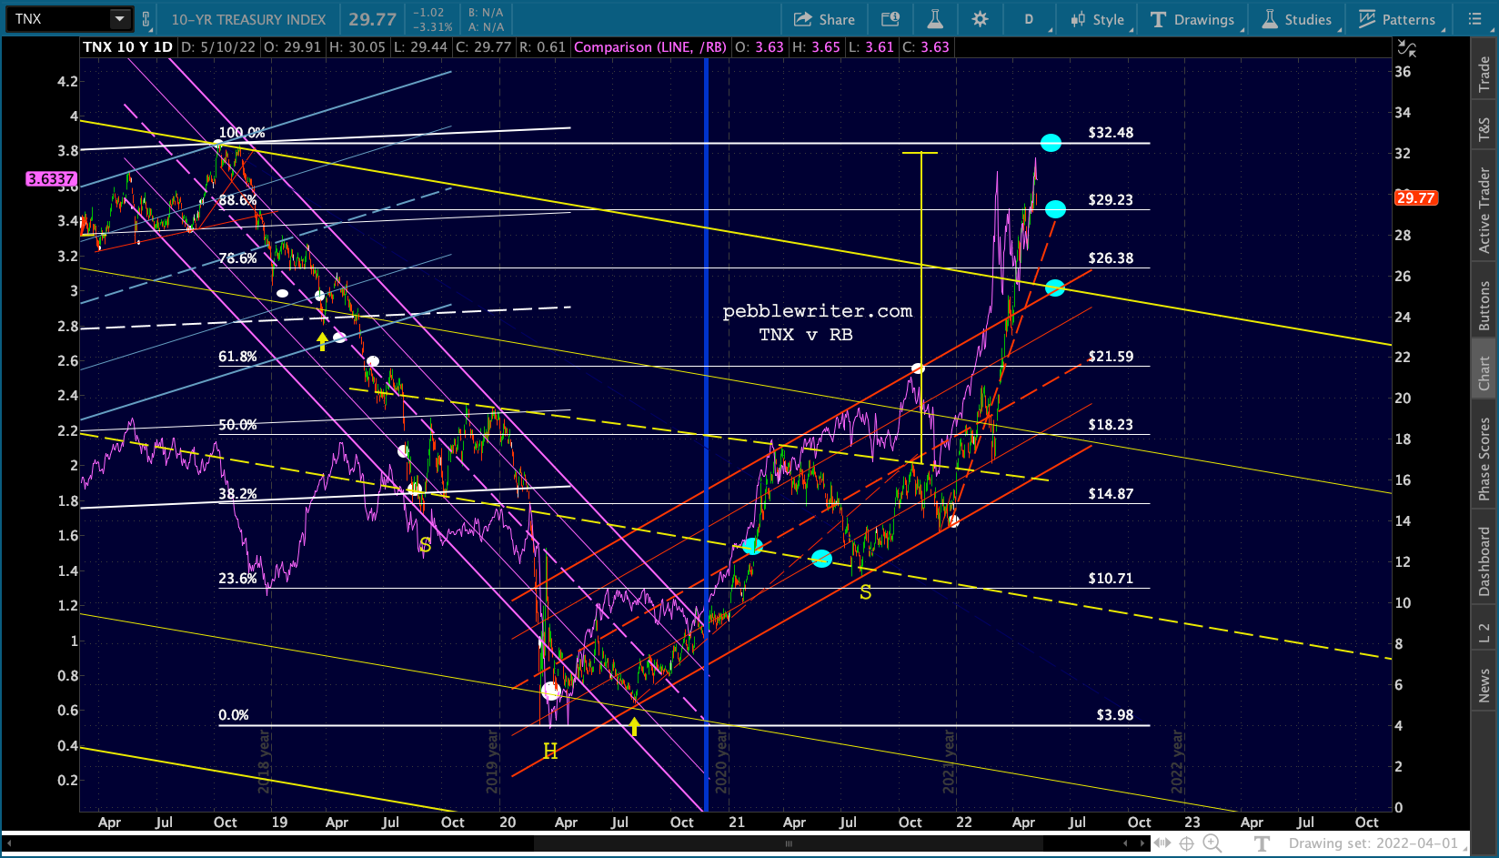The width and height of the screenshot is (1499, 858).
Task: Click the TNX 10 Y 1D chart label
Action: [x=127, y=47]
